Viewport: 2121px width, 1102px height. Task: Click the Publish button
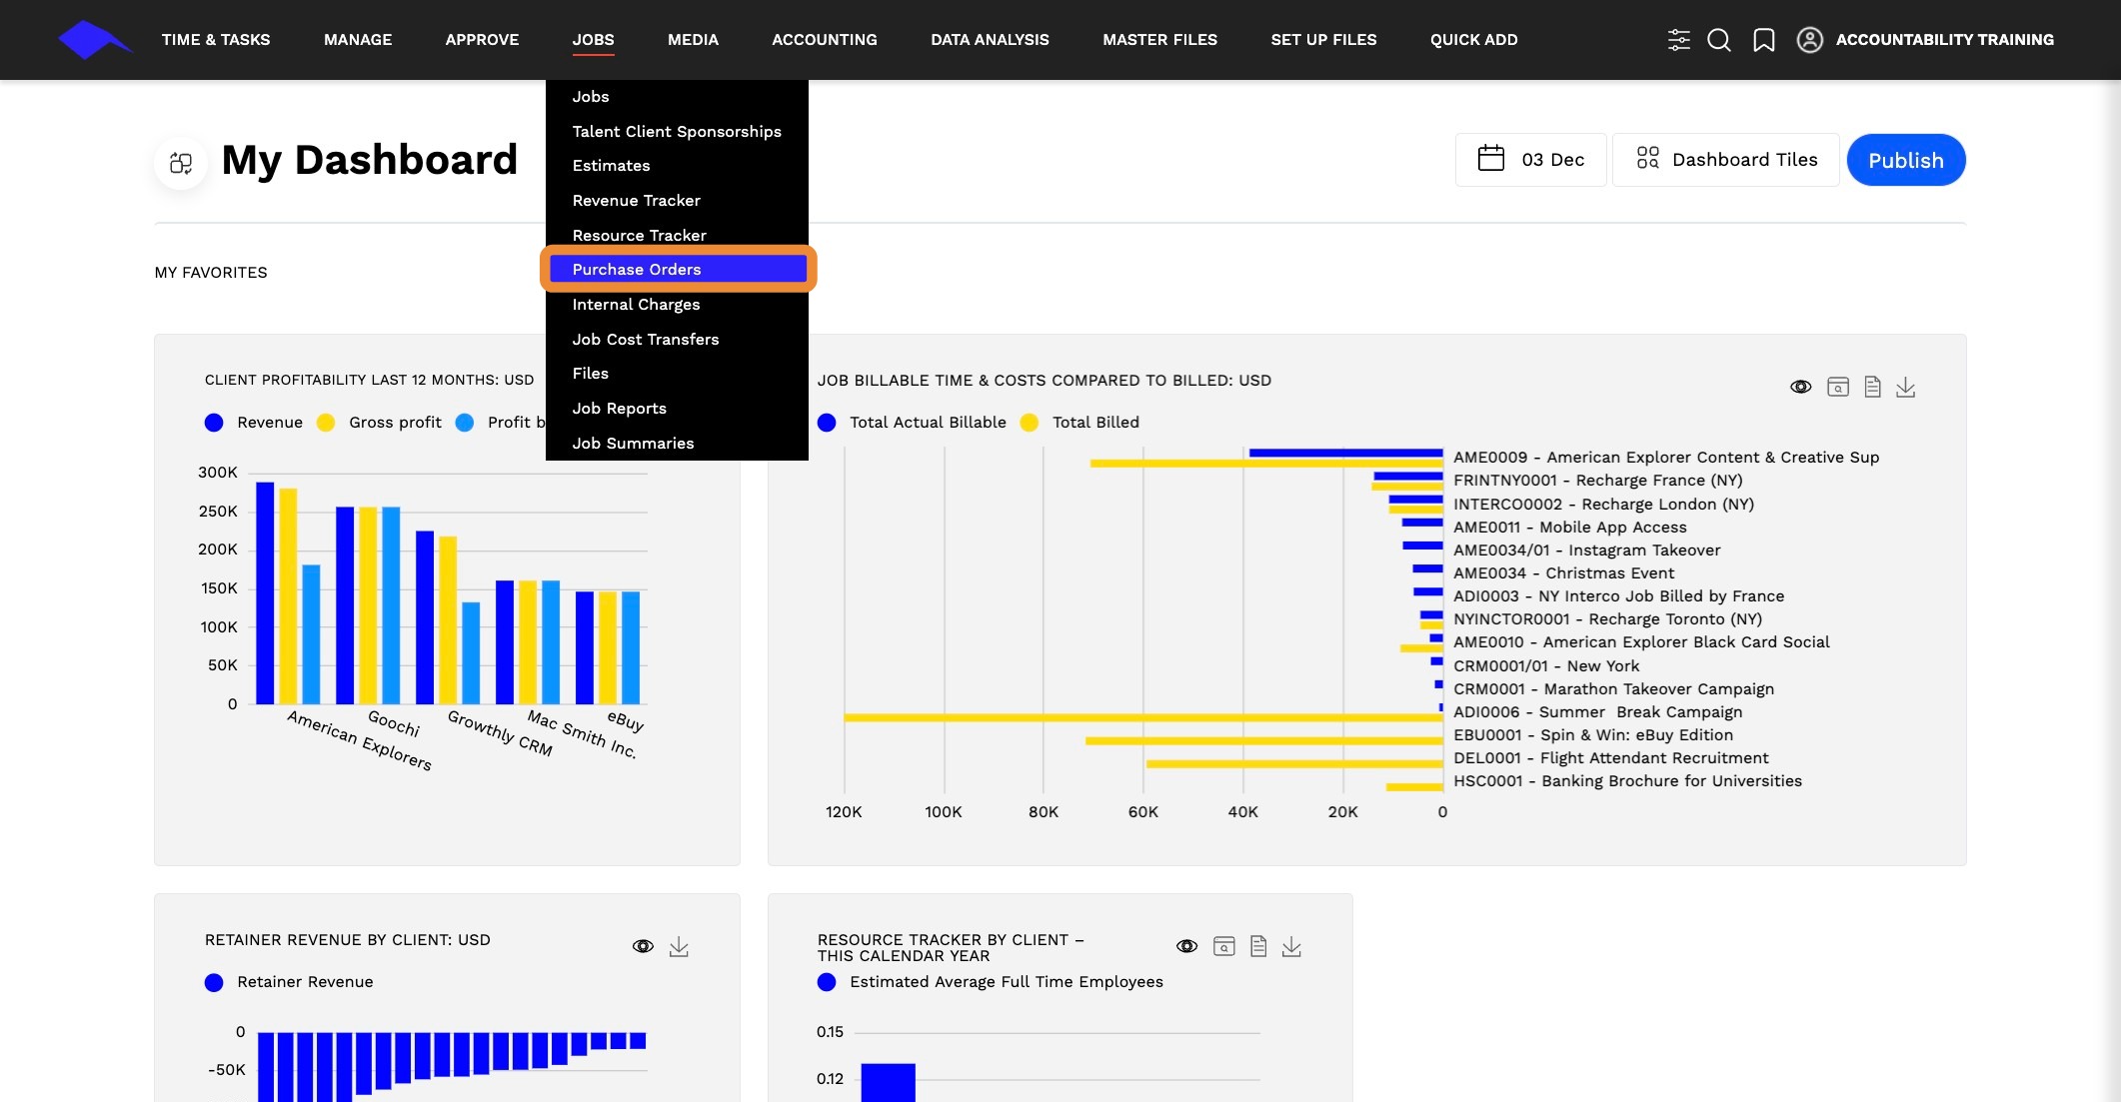(x=1905, y=160)
